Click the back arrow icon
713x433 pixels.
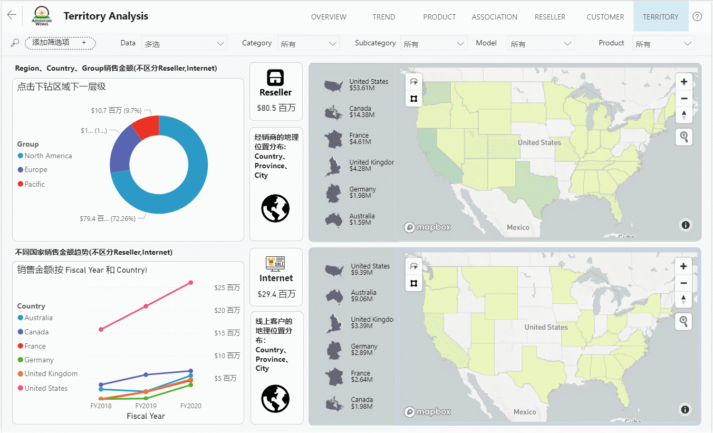coord(12,15)
